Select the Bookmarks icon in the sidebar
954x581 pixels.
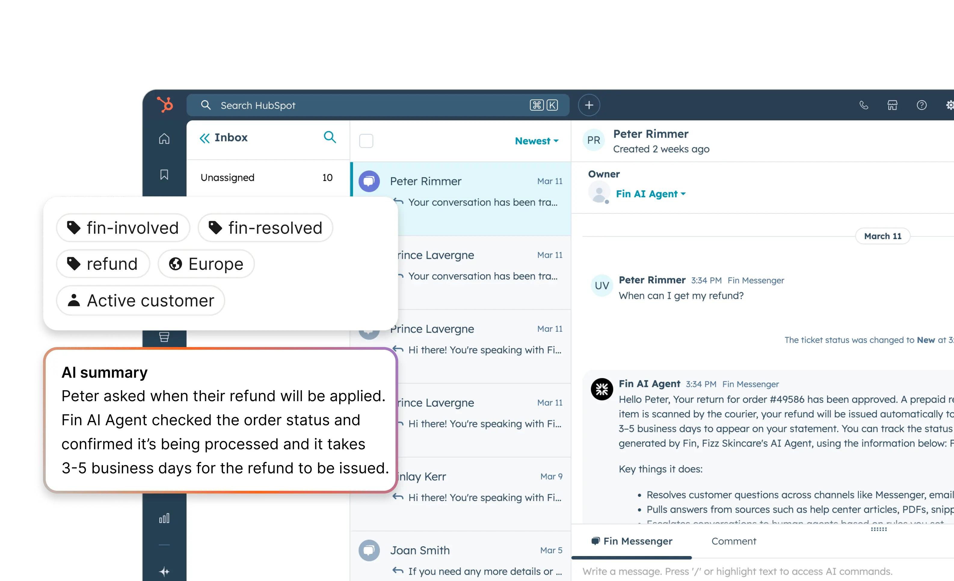(164, 175)
